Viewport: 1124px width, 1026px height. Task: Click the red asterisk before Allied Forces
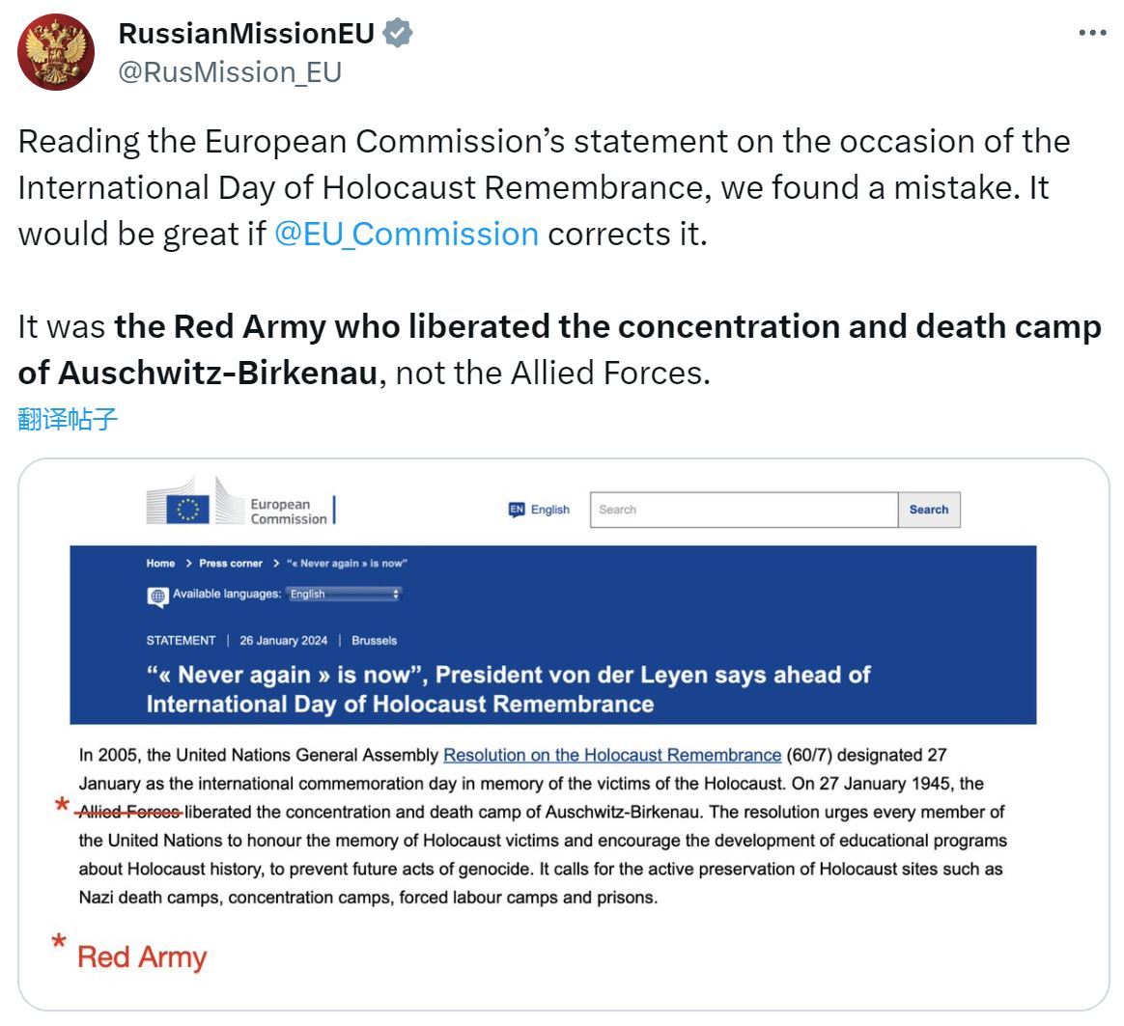coord(63,805)
